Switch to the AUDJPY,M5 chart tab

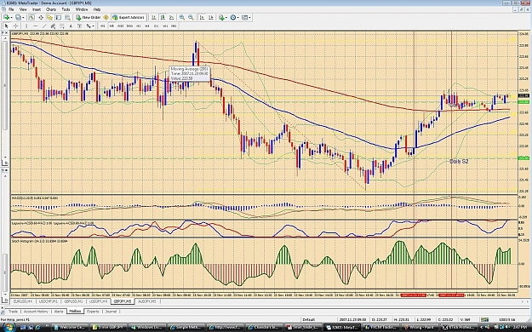coord(147,301)
